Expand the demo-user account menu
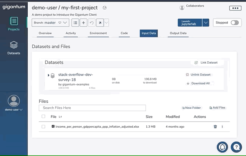246x156 pixels. pos(14,110)
